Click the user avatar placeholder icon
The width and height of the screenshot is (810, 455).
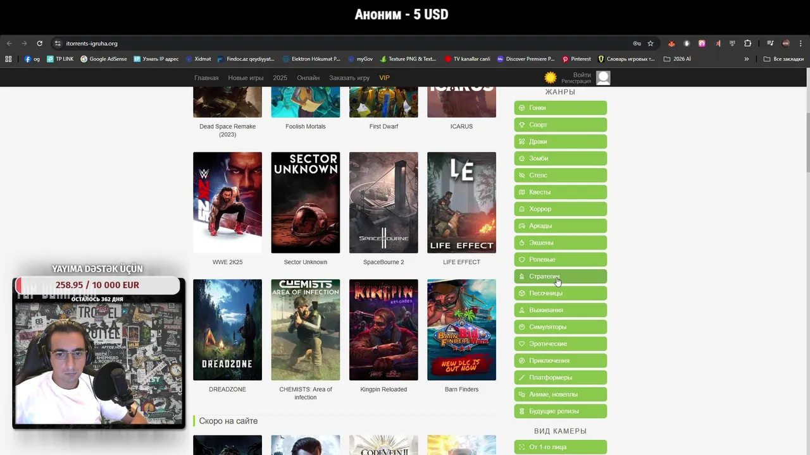pos(603,78)
